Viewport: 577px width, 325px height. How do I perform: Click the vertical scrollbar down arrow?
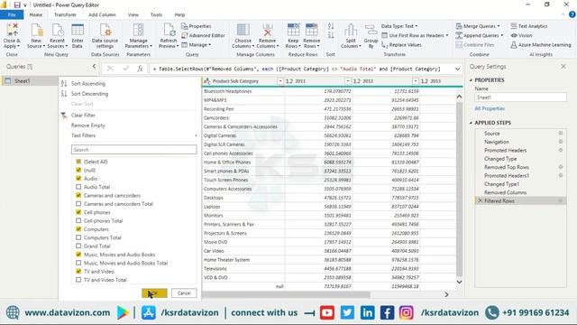tap(459, 282)
